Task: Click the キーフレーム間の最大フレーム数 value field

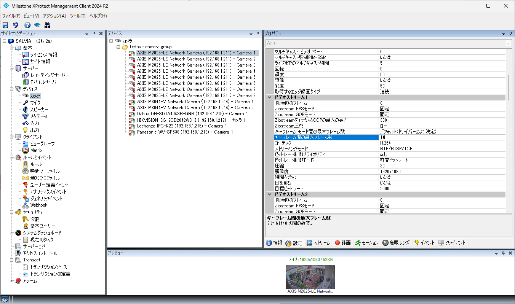Action: click(x=442, y=137)
